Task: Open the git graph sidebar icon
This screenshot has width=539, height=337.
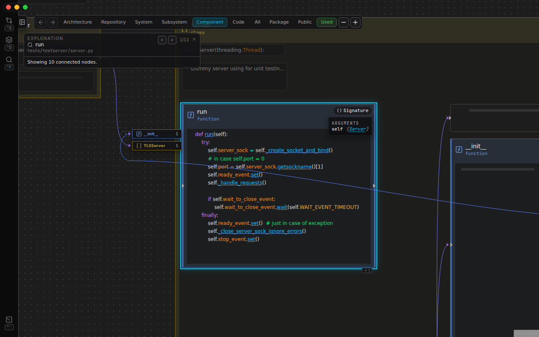Action: (x=9, y=20)
